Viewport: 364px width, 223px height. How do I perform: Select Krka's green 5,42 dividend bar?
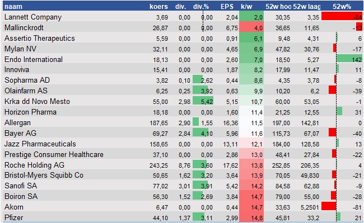(203, 101)
